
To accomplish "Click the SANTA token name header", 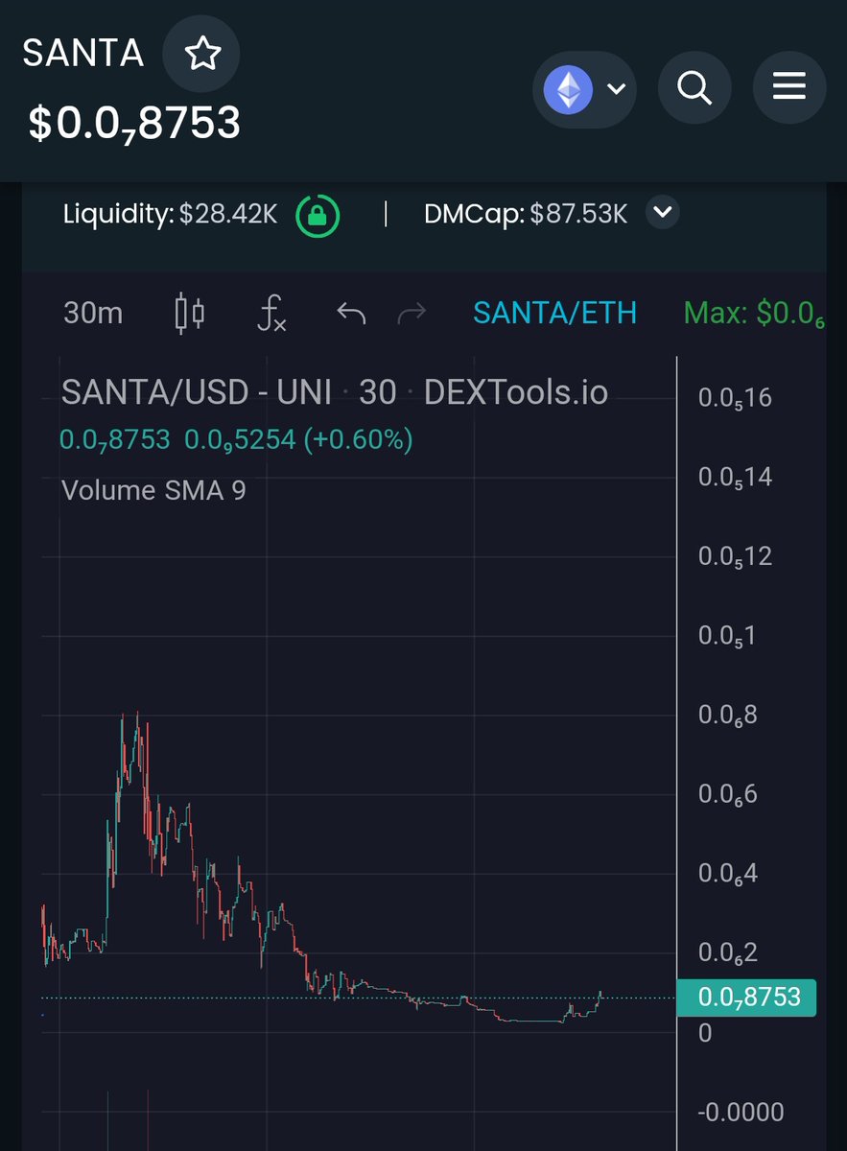I will click(x=83, y=54).
